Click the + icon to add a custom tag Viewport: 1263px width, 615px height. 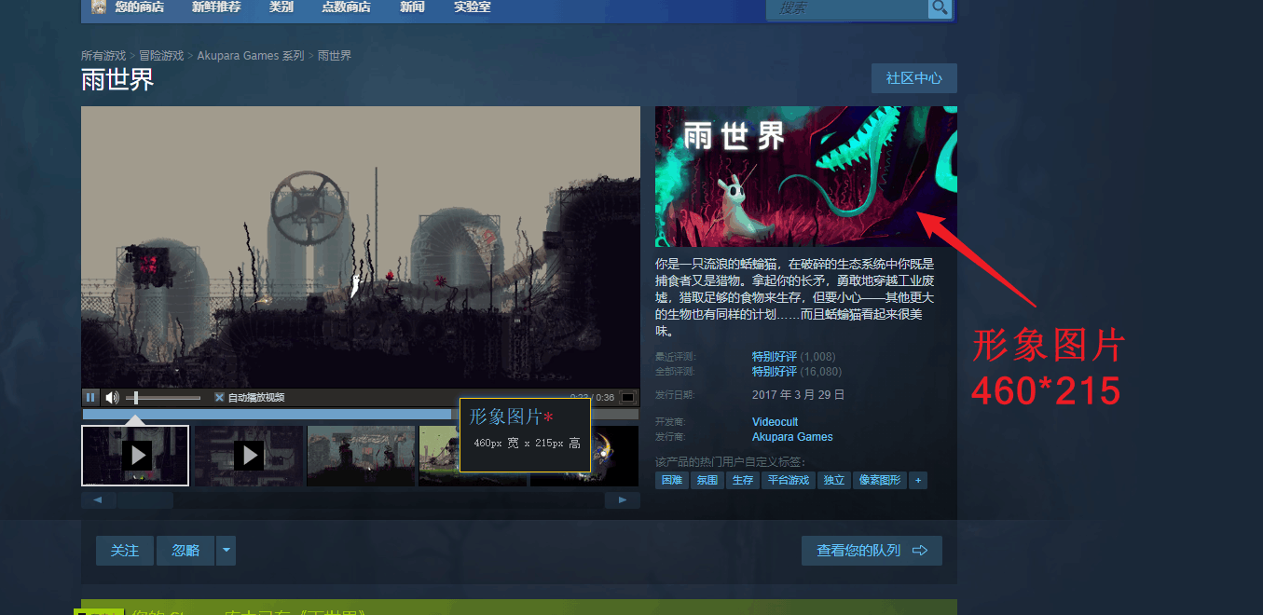pos(918,480)
